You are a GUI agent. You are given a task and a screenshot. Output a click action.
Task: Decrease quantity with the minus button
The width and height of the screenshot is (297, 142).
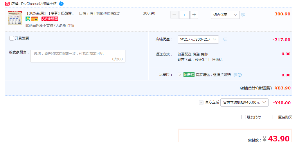coord(174,15)
